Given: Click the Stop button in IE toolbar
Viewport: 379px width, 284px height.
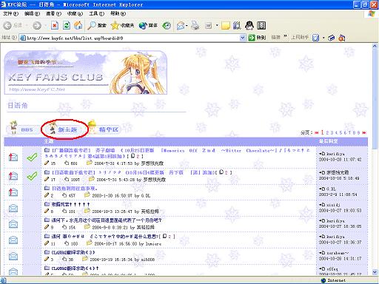Looking at the screenshot, I should (55, 25).
